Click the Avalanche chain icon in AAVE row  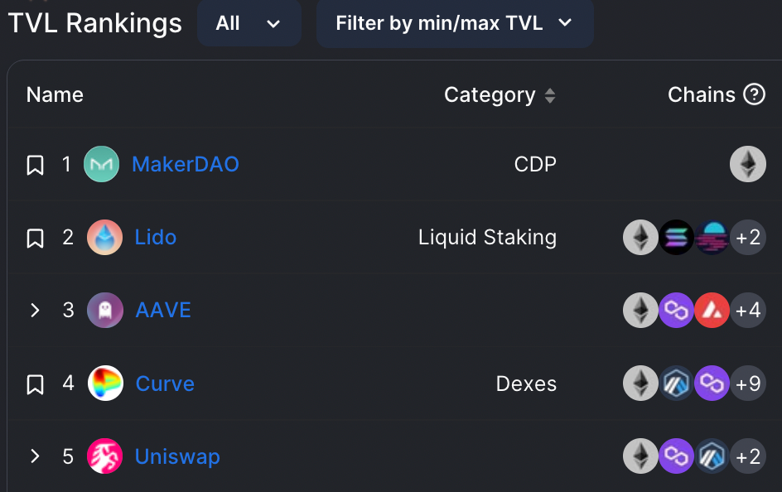[712, 310]
